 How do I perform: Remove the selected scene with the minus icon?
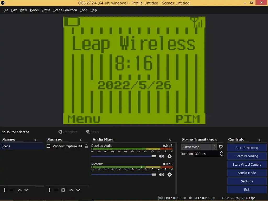pos(11,190)
